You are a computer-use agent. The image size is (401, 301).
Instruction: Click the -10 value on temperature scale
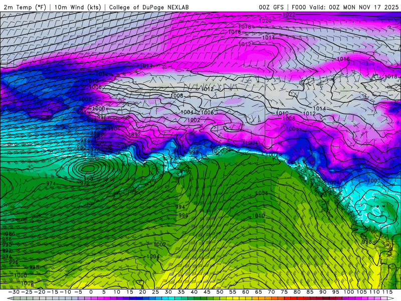pyautogui.click(x=65, y=292)
